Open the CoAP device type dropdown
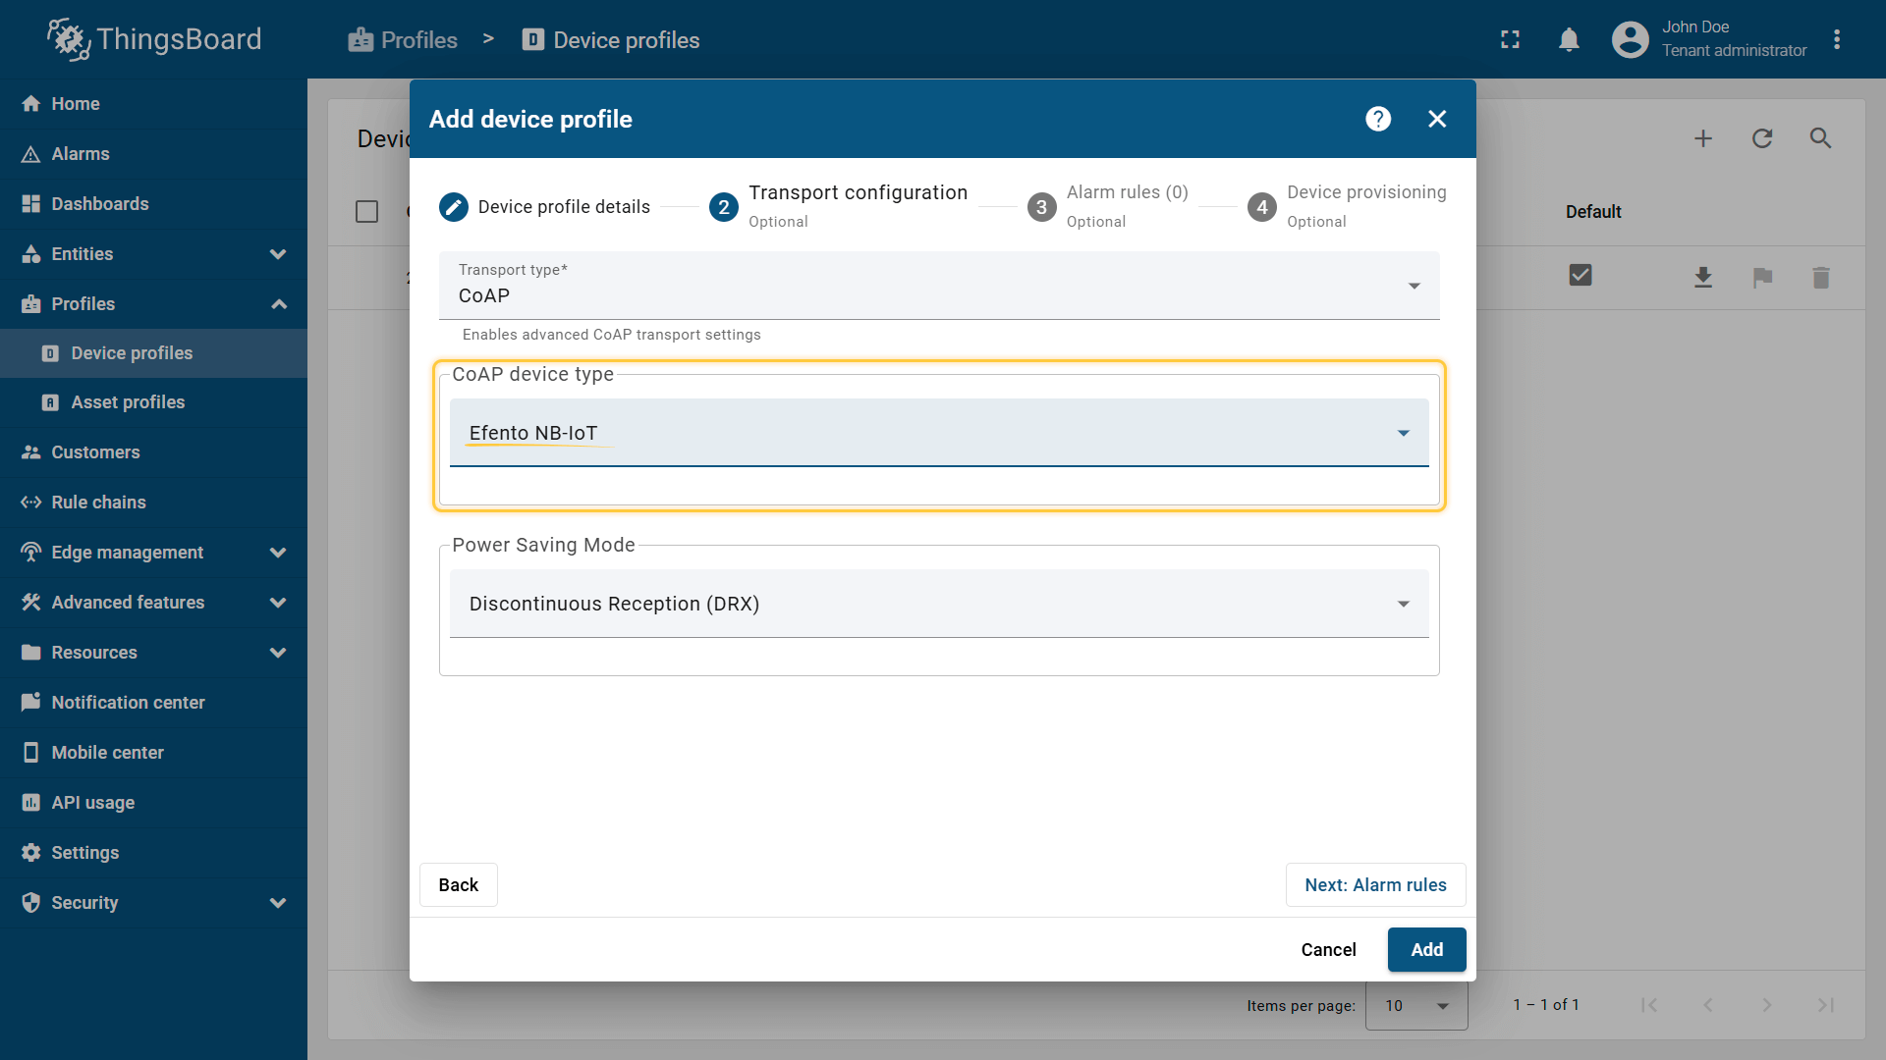1886x1060 pixels. tap(938, 433)
